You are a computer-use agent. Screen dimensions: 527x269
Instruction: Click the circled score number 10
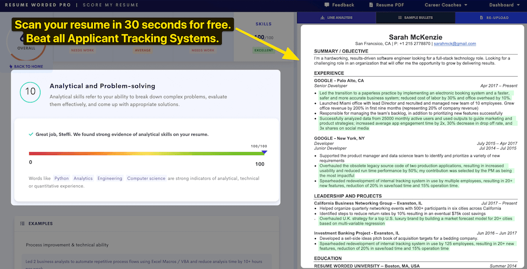30,92
